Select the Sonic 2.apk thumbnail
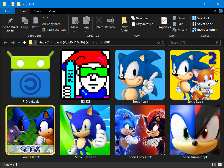224x168 pixels. 195,74
